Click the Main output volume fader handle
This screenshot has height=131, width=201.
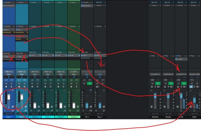(x=194, y=100)
